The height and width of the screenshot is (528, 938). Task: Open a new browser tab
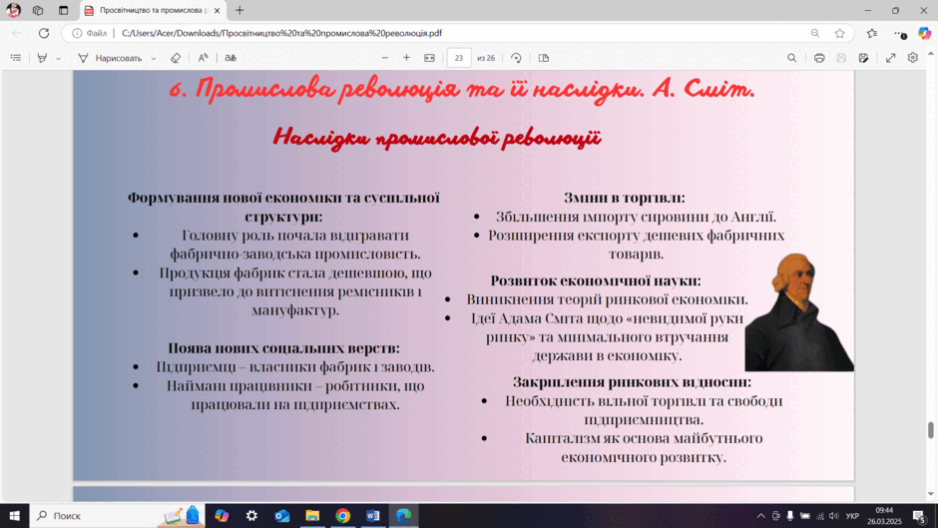[x=239, y=10]
